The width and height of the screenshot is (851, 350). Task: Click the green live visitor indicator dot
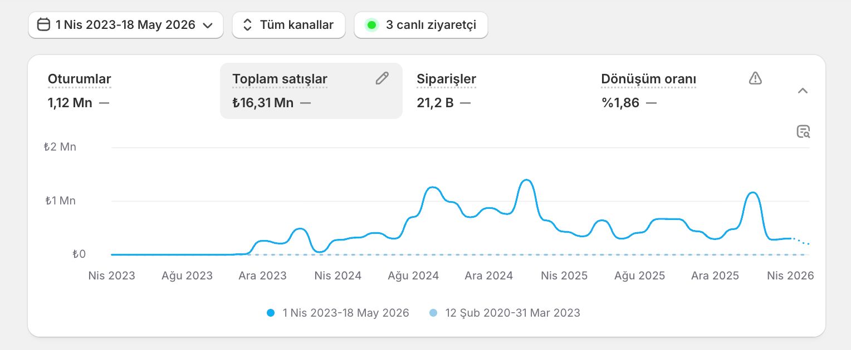tap(371, 25)
